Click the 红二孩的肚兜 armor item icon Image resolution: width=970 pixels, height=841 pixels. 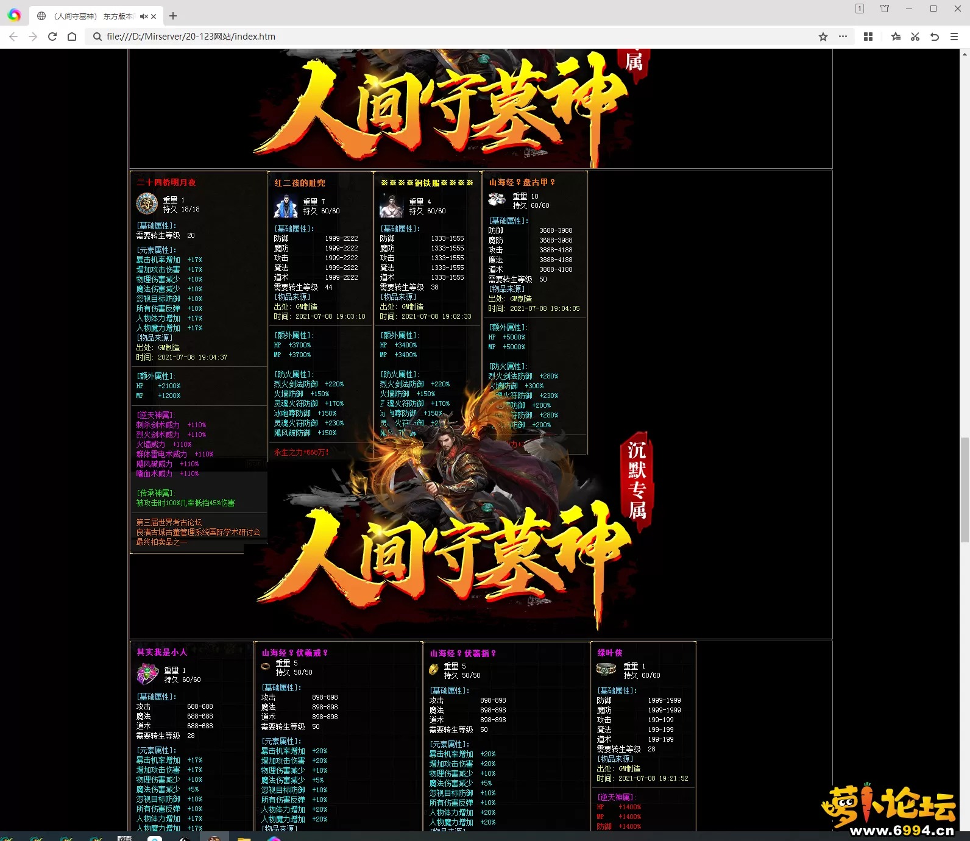coord(285,206)
